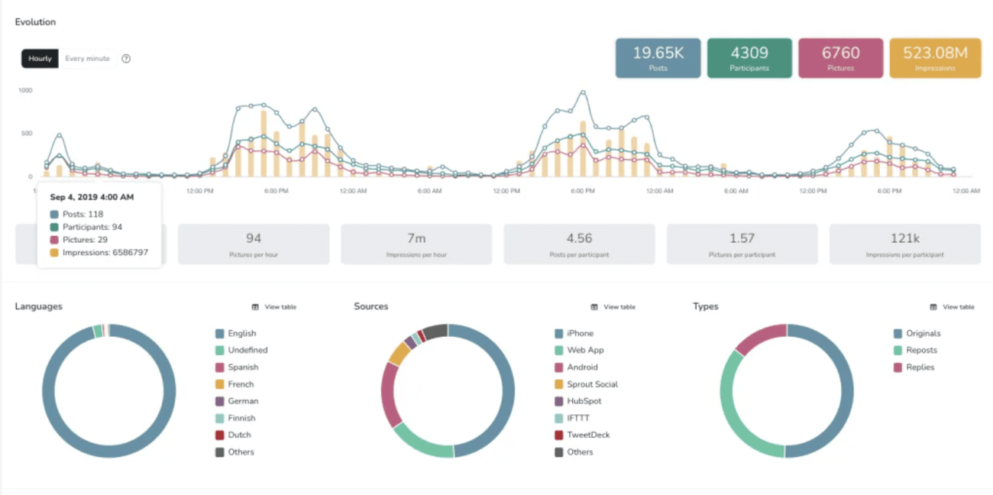
Task: Click the Reposts legend color swatch
Action: (898, 351)
